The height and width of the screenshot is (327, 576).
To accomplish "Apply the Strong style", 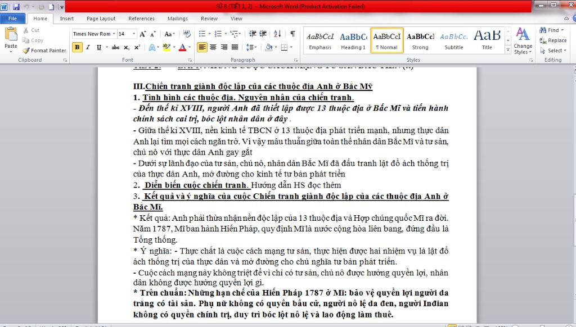I will (420, 41).
